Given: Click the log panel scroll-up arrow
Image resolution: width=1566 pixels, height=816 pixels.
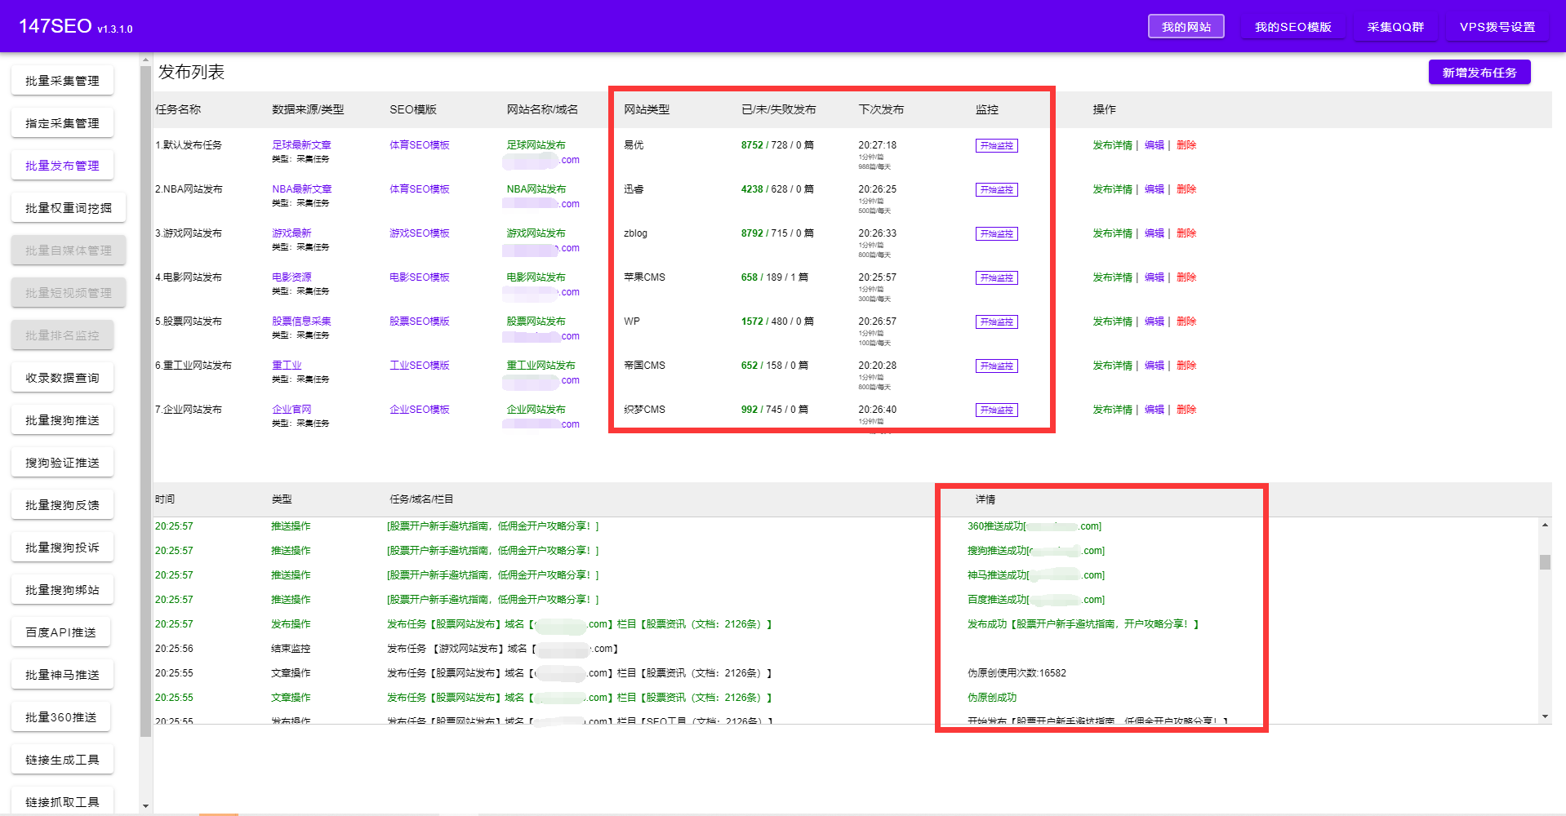Looking at the screenshot, I should click(x=1545, y=525).
